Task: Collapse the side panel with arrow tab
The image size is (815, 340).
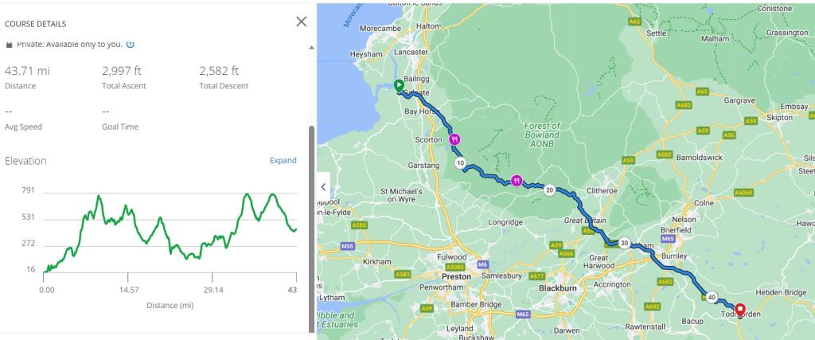Action: pos(323,187)
